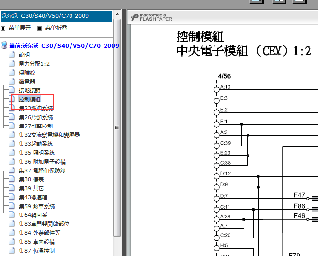
Task: Click the page icon beside 保險絲
Action: click(11, 72)
